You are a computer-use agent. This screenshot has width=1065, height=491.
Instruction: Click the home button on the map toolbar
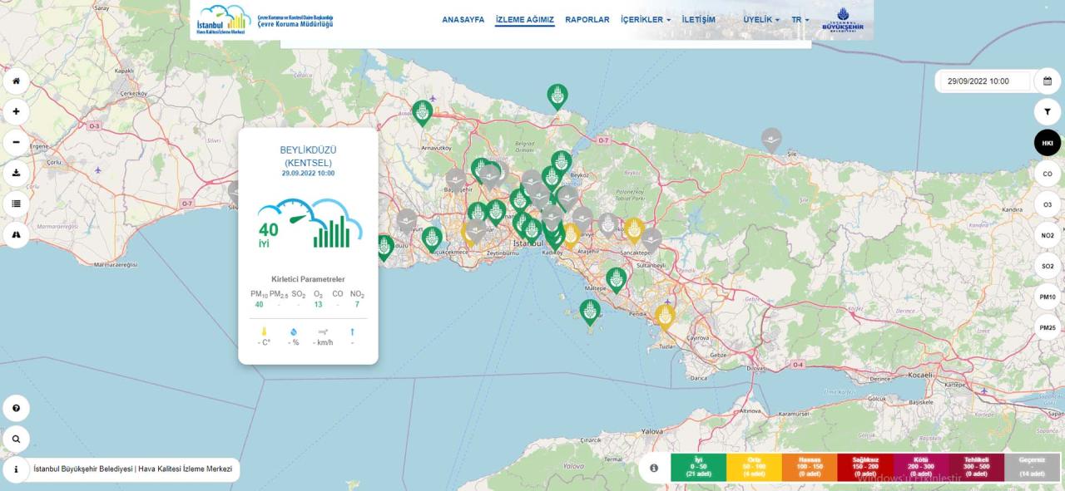click(16, 81)
